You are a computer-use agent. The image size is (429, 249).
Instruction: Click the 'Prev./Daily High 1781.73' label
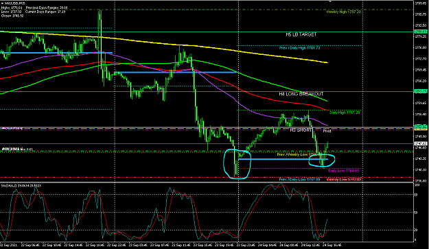point(299,48)
